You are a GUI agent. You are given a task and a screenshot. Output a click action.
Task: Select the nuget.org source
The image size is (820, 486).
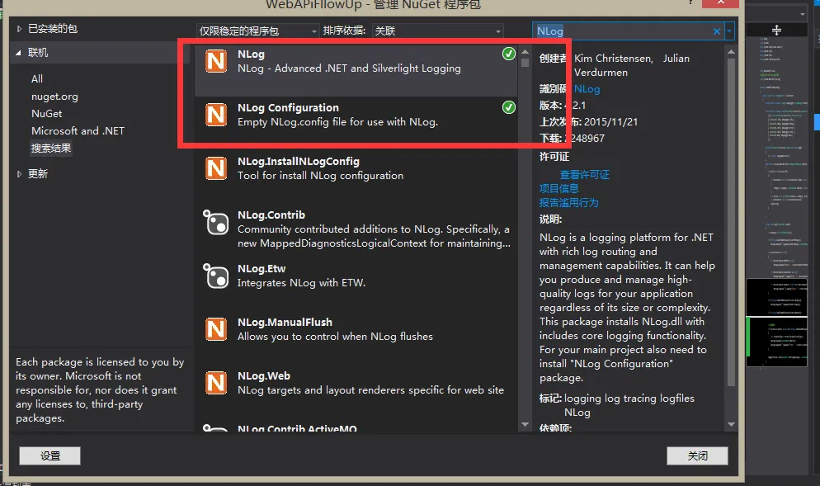point(55,97)
